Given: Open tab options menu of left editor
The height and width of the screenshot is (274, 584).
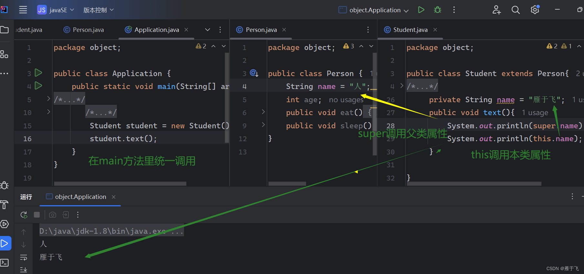Looking at the screenshot, I should pyautogui.click(x=220, y=30).
